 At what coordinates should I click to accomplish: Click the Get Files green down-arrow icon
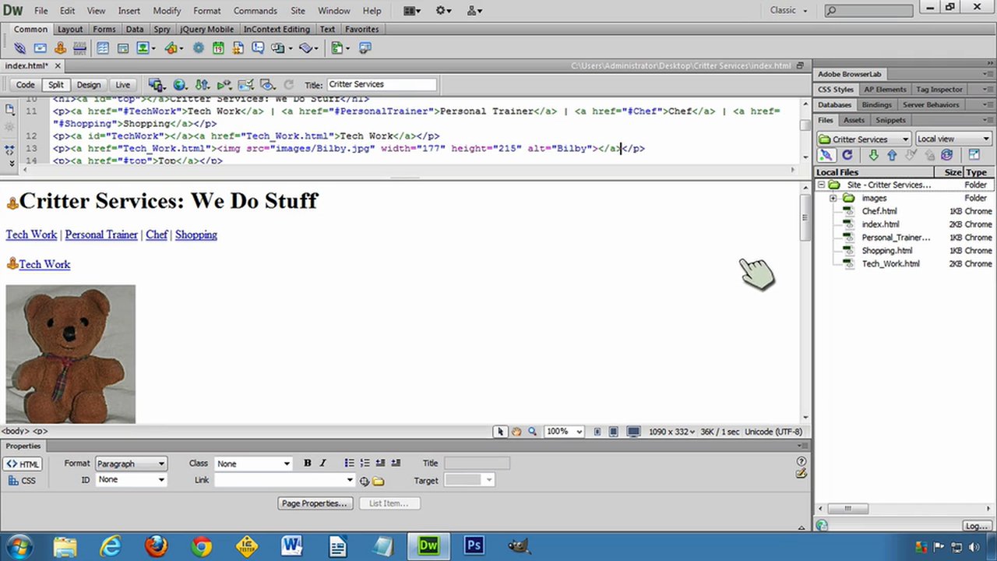pos(873,155)
